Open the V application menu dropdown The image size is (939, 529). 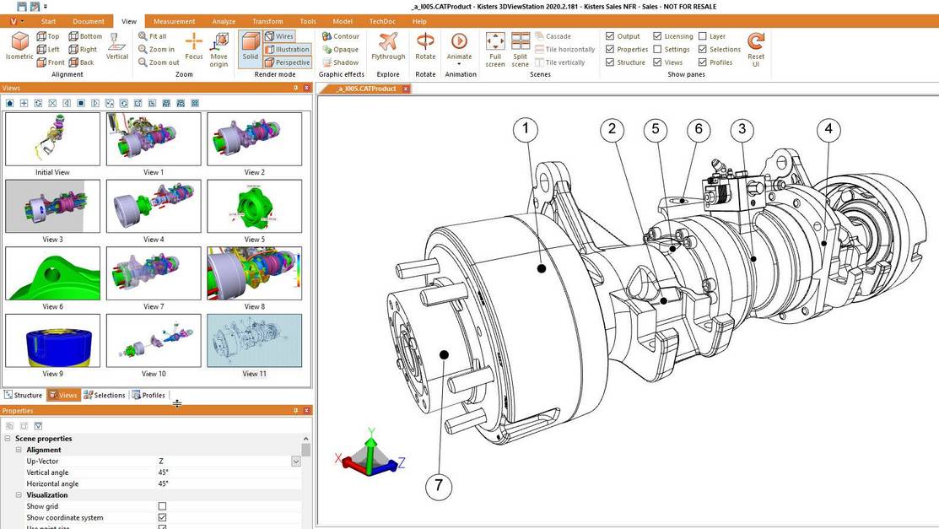17,21
